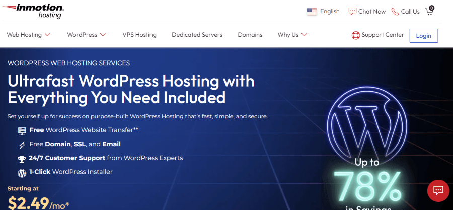
Task: Click 'Free WordPress Website Transfer**' text
Action: pos(84,130)
